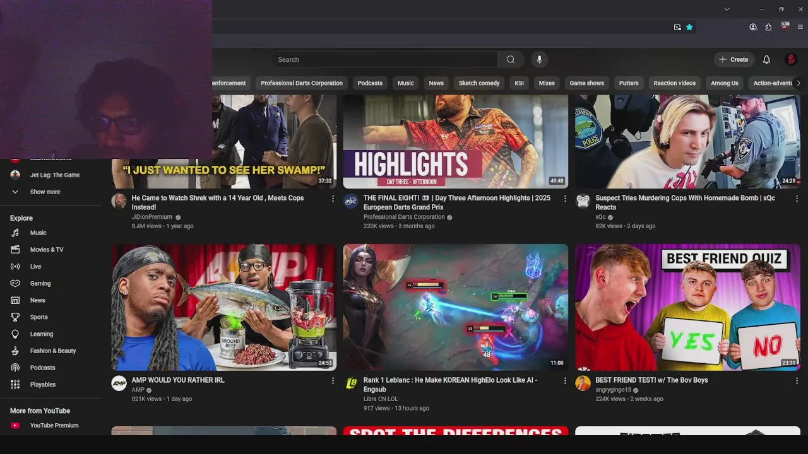Select the Music chip

(x=406, y=83)
